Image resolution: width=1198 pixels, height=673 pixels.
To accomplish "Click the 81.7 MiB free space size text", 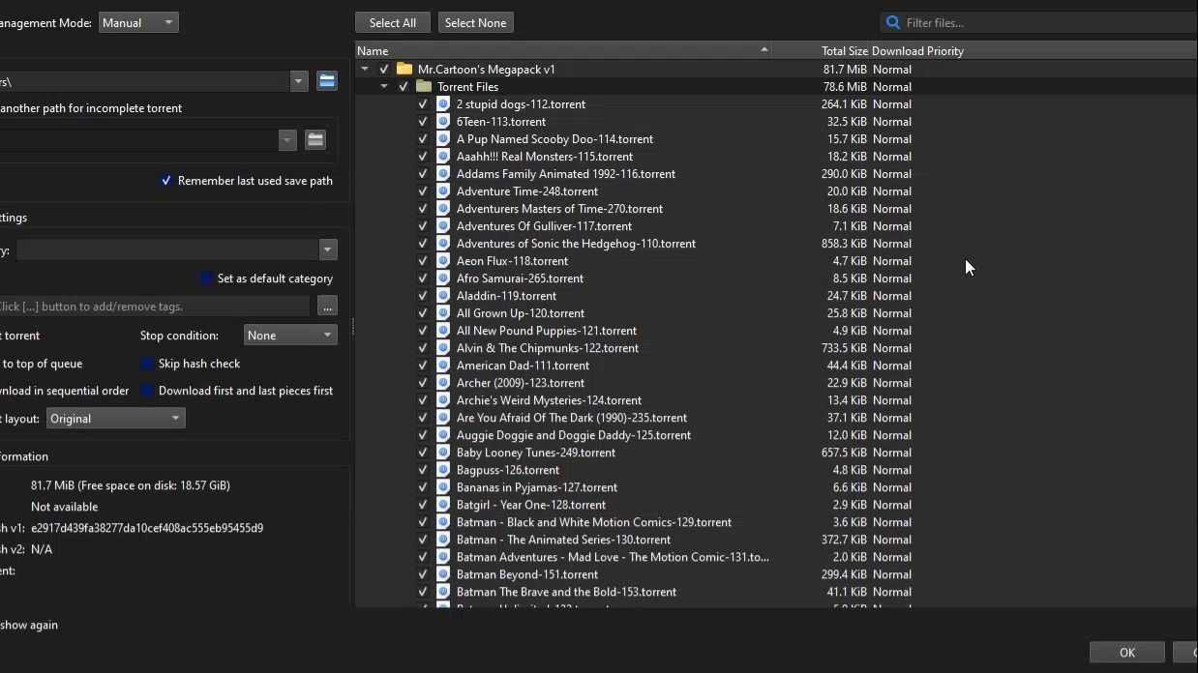I will click(131, 485).
